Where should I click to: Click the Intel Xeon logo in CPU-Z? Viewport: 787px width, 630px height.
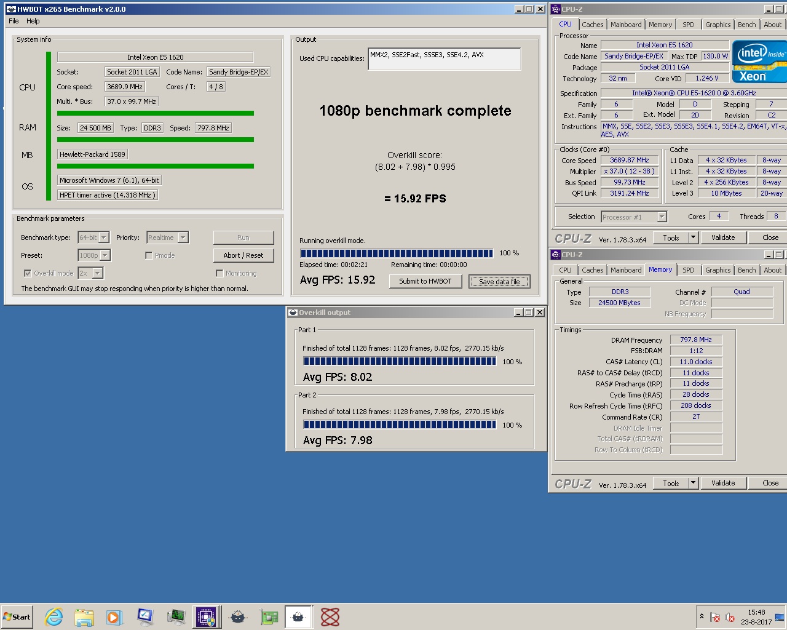(759, 62)
